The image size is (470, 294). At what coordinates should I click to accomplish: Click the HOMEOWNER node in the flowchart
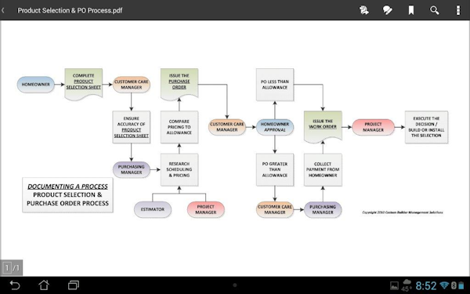tap(36, 85)
